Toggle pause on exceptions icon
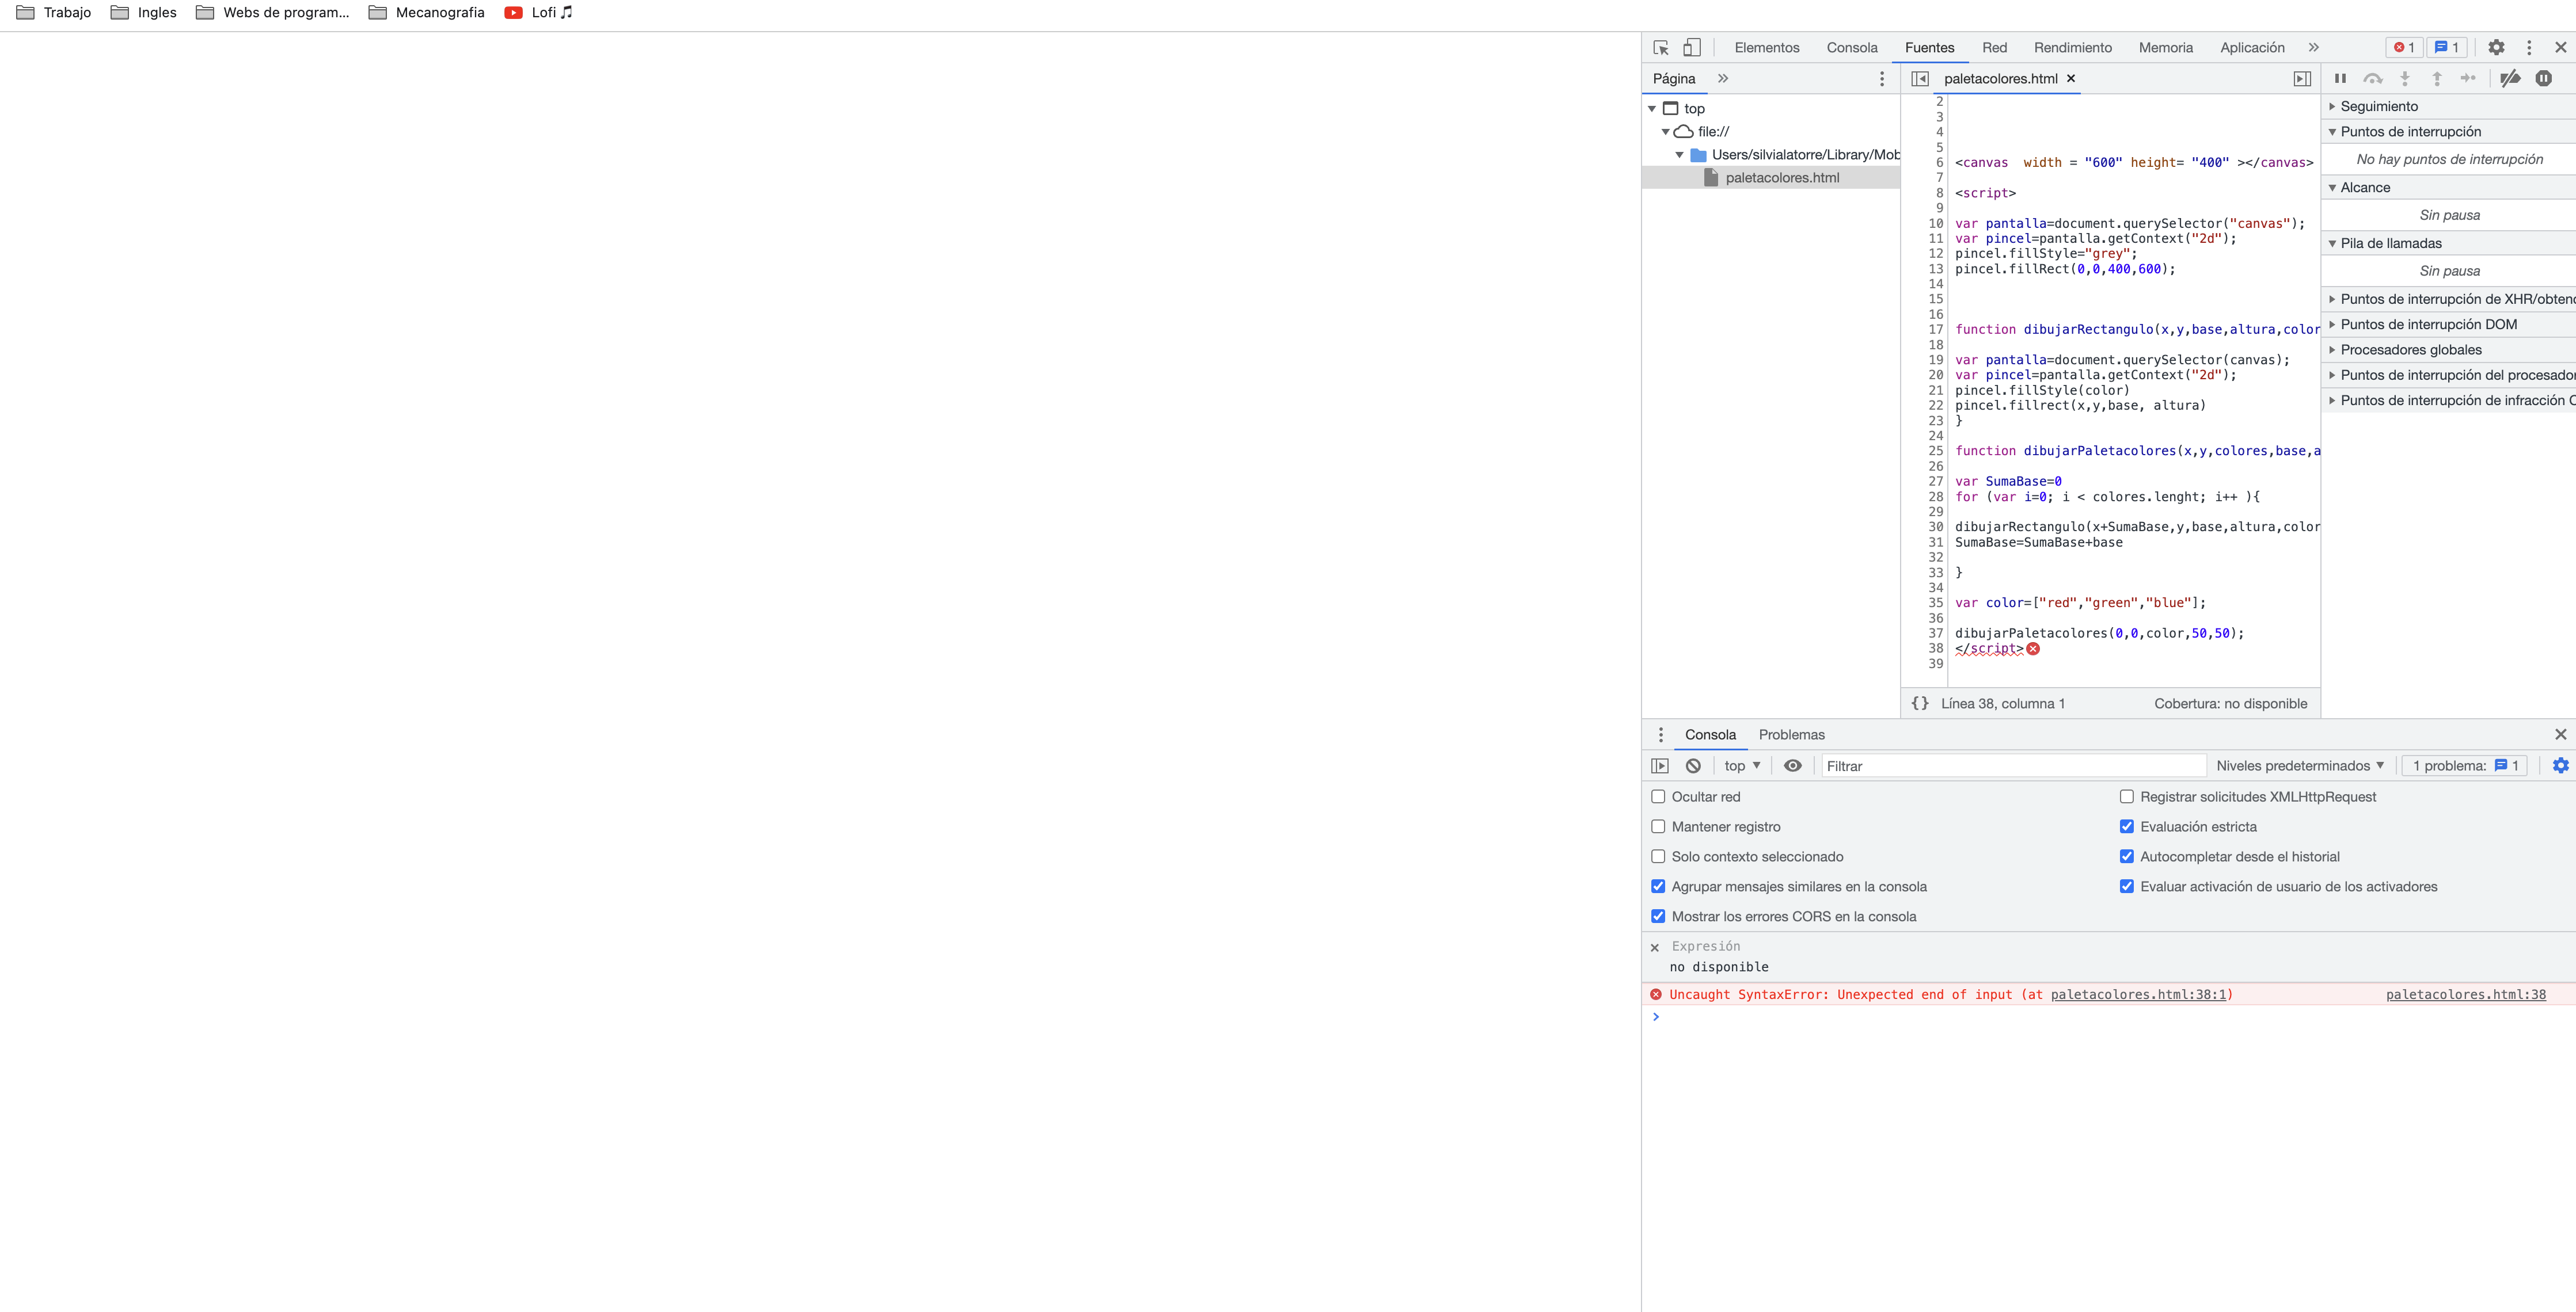The image size is (2576, 1312). coord(2544,78)
